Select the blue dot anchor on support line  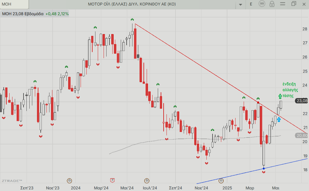(264, 169)
